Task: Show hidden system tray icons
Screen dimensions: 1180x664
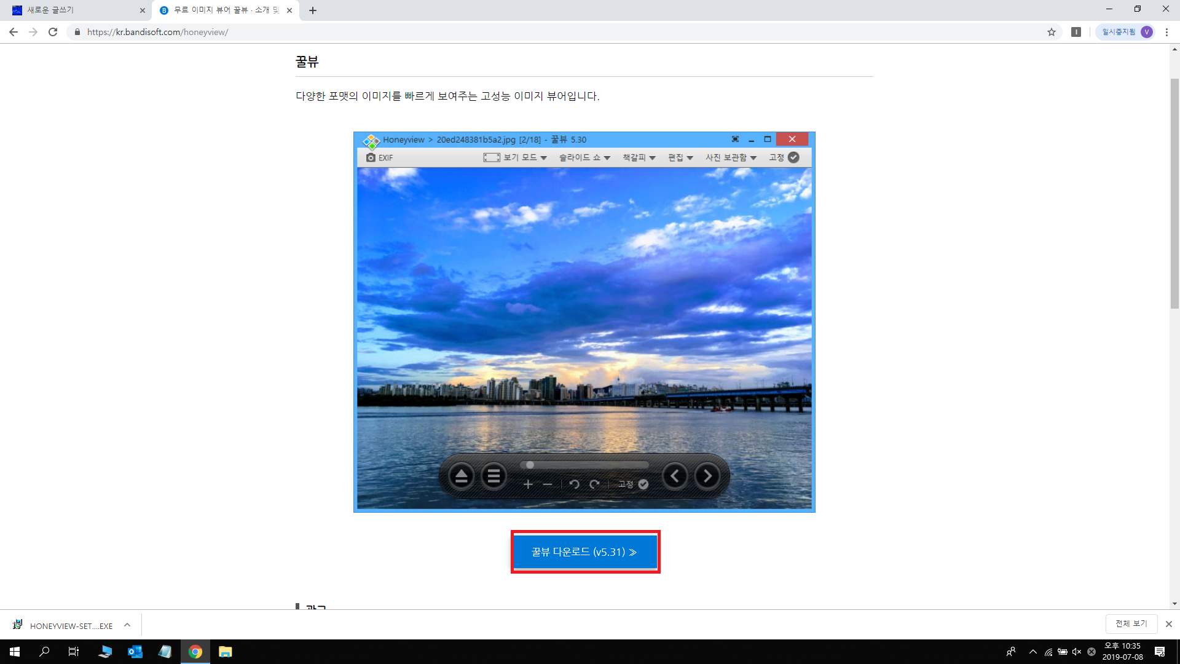Action: (x=1033, y=652)
